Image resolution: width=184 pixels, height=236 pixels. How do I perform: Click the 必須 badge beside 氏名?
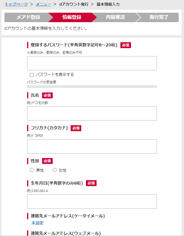pyautogui.click(x=47, y=95)
